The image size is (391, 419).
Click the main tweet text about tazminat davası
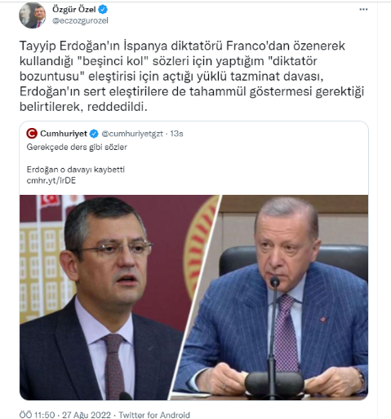pos(192,77)
